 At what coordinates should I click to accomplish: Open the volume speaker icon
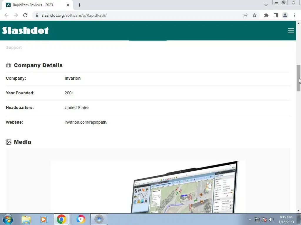(x=271, y=219)
